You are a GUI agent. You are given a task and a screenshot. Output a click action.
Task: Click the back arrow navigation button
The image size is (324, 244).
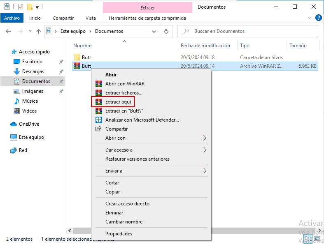pos(8,31)
